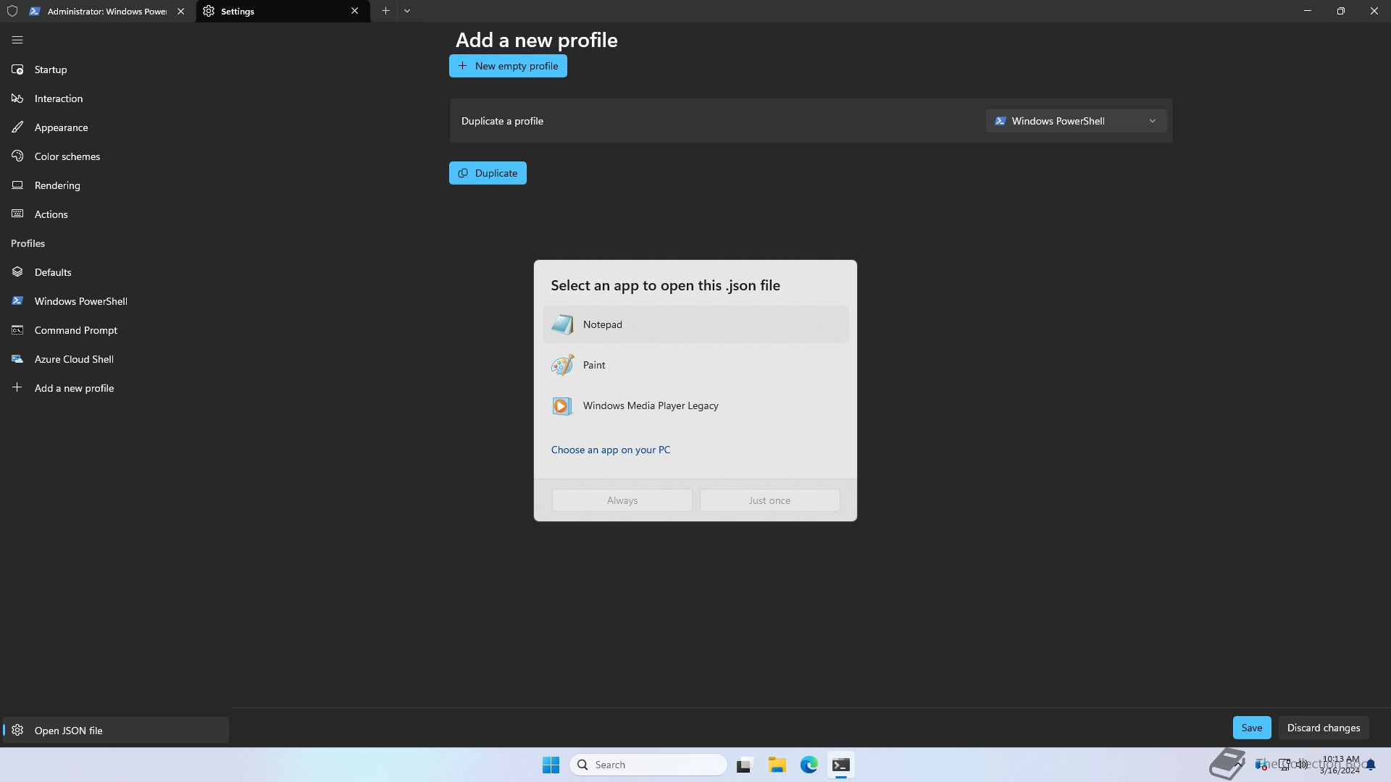Click the Windows PowerShell profile icon

(x=17, y=301)
